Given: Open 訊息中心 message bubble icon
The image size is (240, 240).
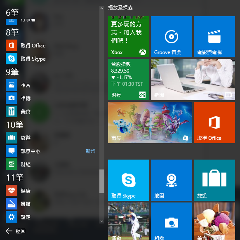Looking at the screenshot, I should (12, 151).
